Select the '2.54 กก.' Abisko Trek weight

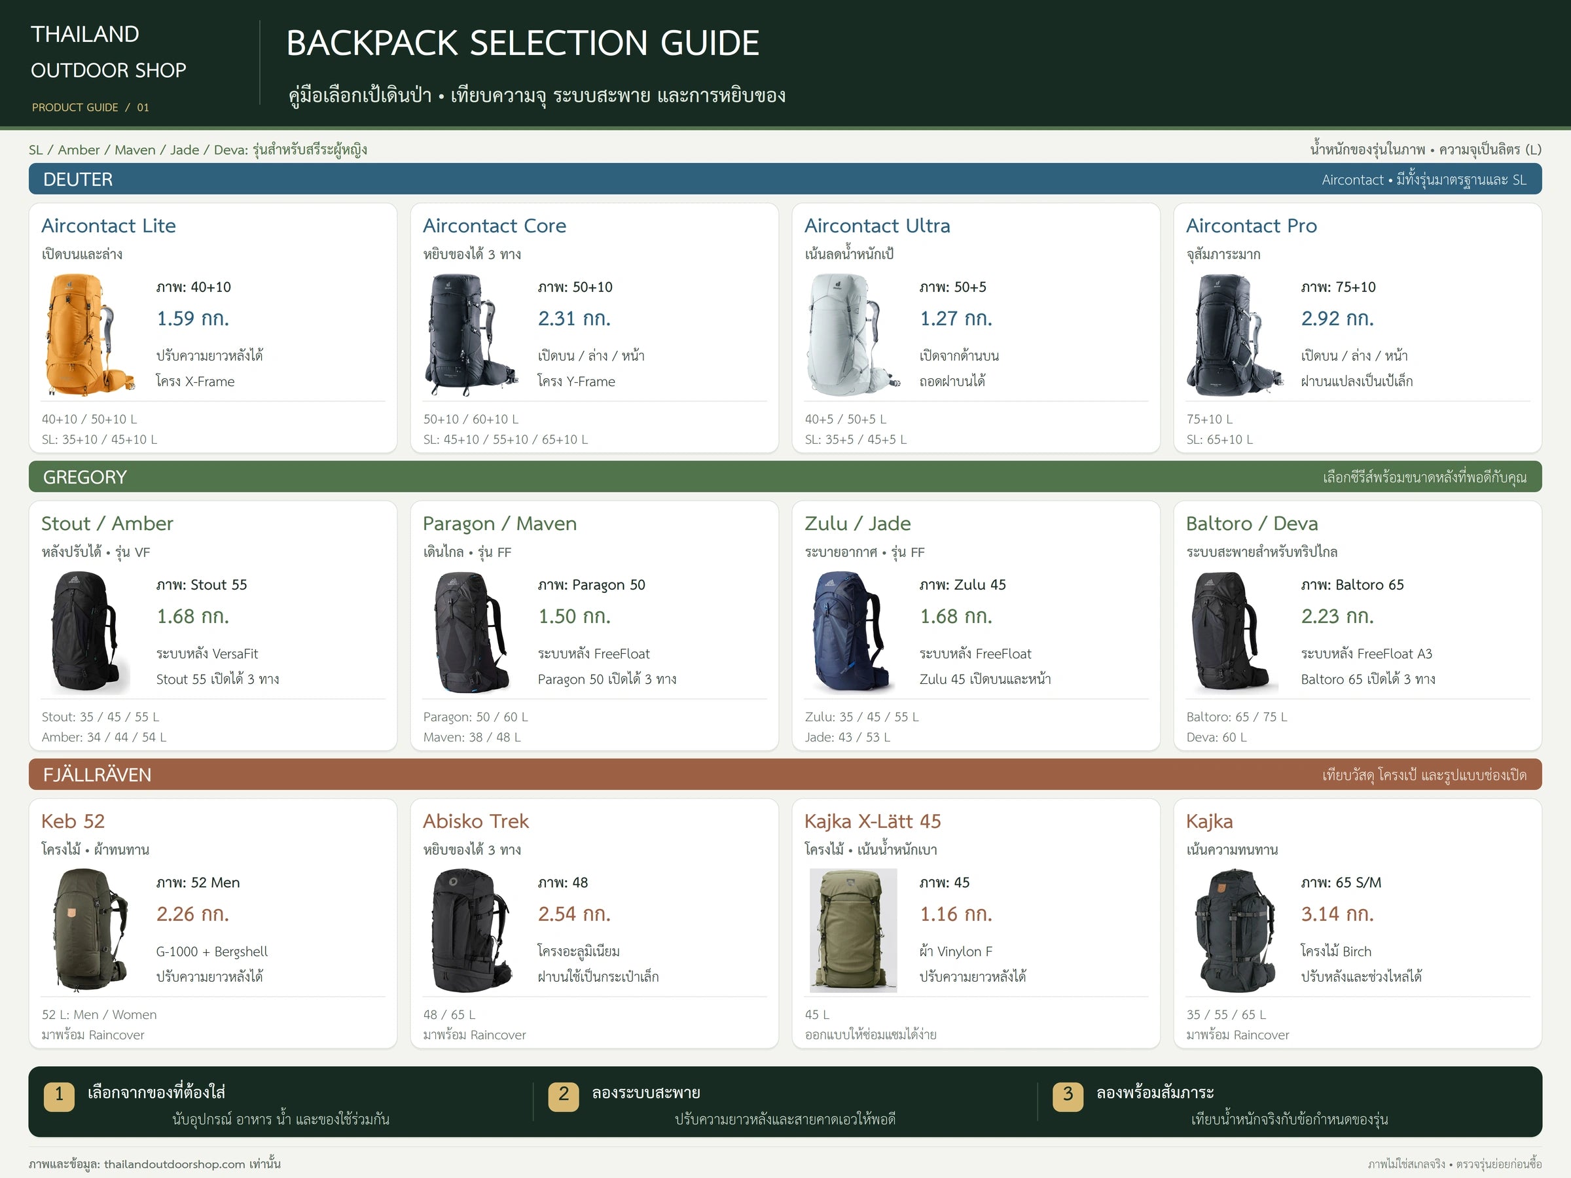574,913
